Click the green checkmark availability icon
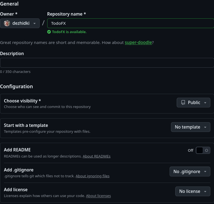This screenshot has height=204, width=214. click(x=49, y=32)
